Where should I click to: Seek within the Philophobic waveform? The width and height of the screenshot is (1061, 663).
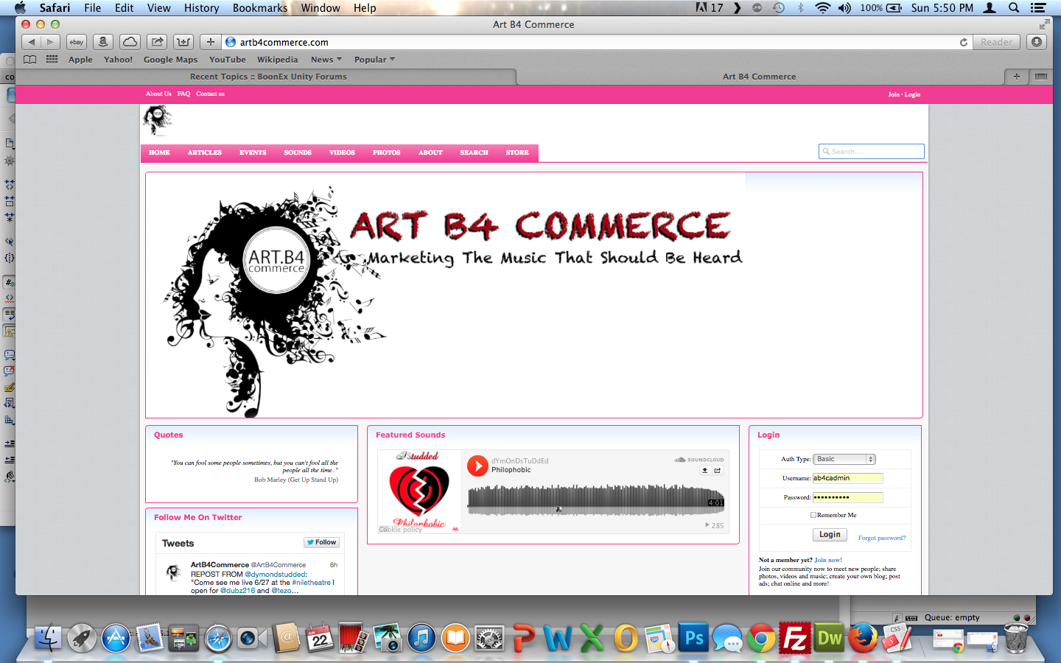[x=595, y=500]
